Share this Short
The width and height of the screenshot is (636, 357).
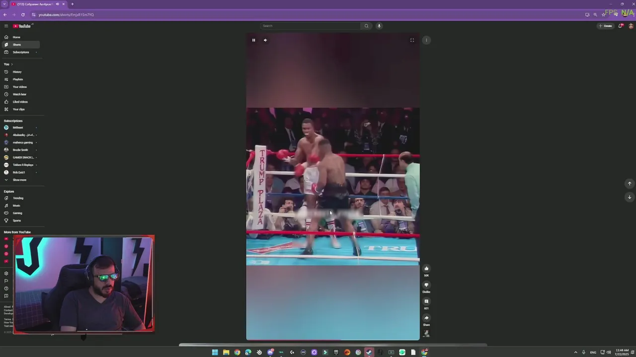[426, 318]
